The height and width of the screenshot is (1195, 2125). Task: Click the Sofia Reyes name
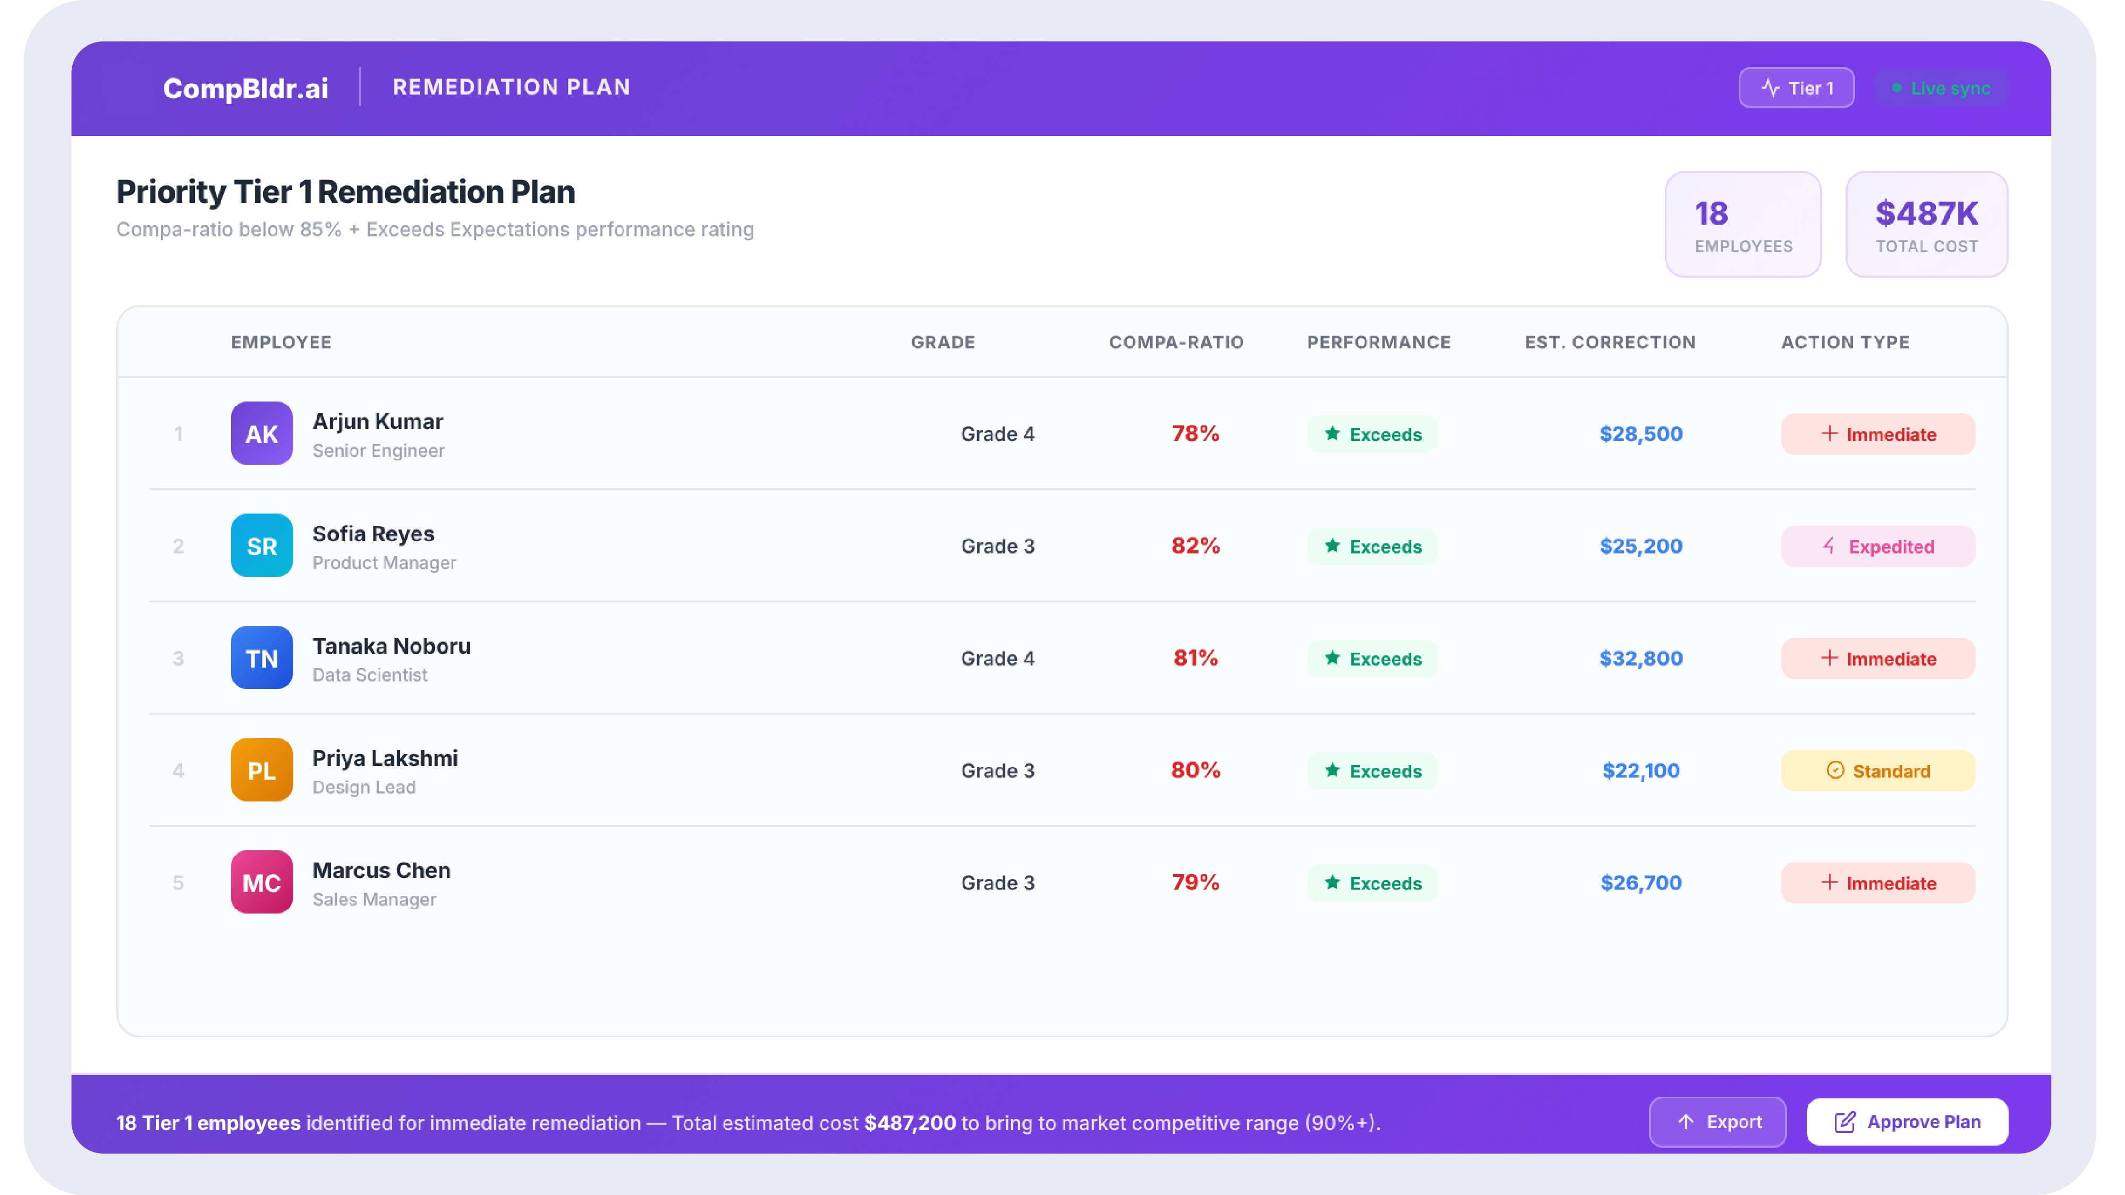[373, 534]
